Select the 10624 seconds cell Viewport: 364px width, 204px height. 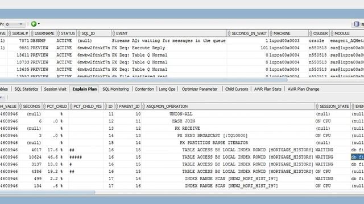(30, 157)
